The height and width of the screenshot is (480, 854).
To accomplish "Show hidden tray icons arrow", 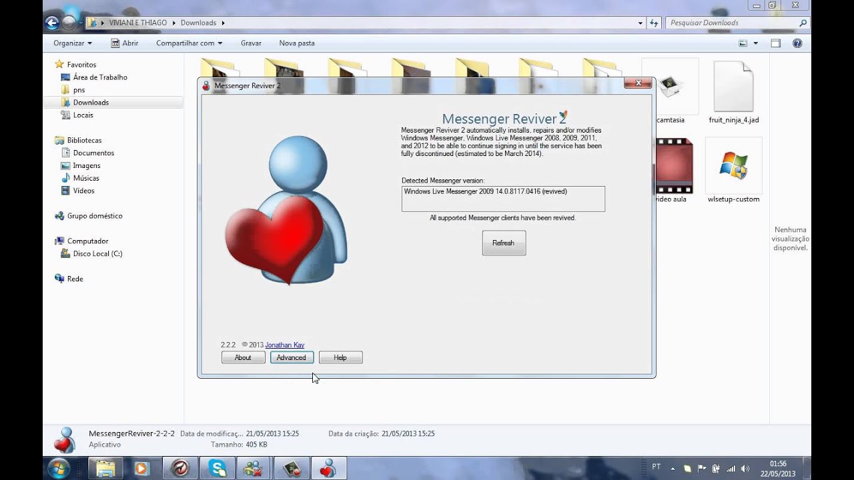I will click(673, 468).
